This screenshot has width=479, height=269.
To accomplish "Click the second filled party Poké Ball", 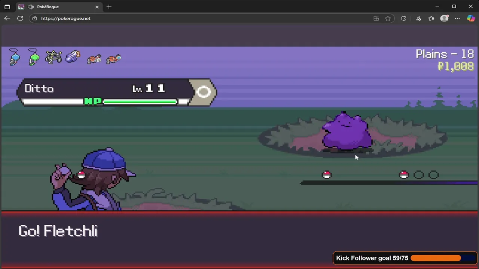I will (x=404, y=174).
